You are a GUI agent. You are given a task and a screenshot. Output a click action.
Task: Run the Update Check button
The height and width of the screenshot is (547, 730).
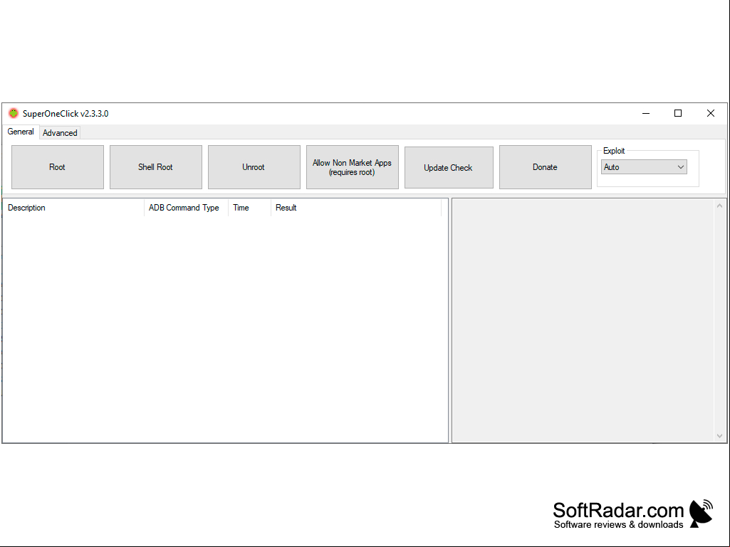click(x=449, y=167)
